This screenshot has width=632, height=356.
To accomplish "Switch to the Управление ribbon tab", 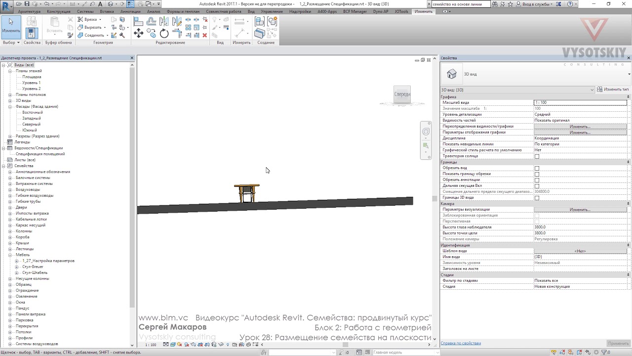I will pyautogui.click(x=272, y=11).
